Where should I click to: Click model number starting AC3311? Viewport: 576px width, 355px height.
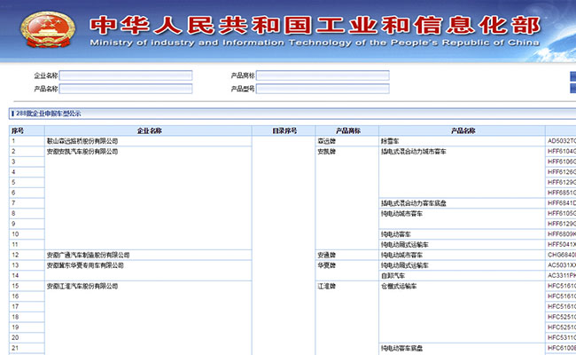point(562,275)
